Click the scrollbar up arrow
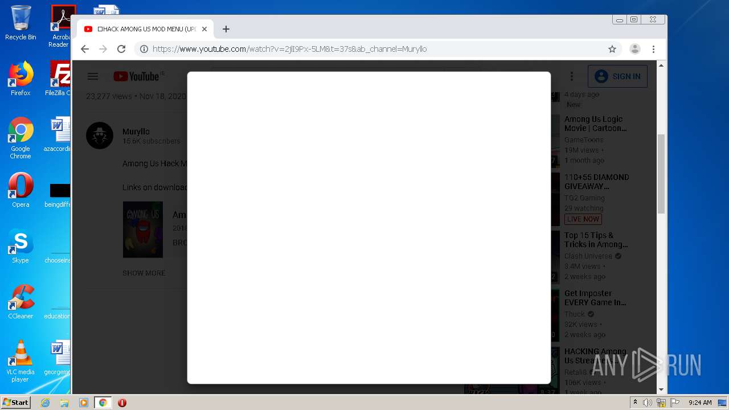 coord(661,65)
